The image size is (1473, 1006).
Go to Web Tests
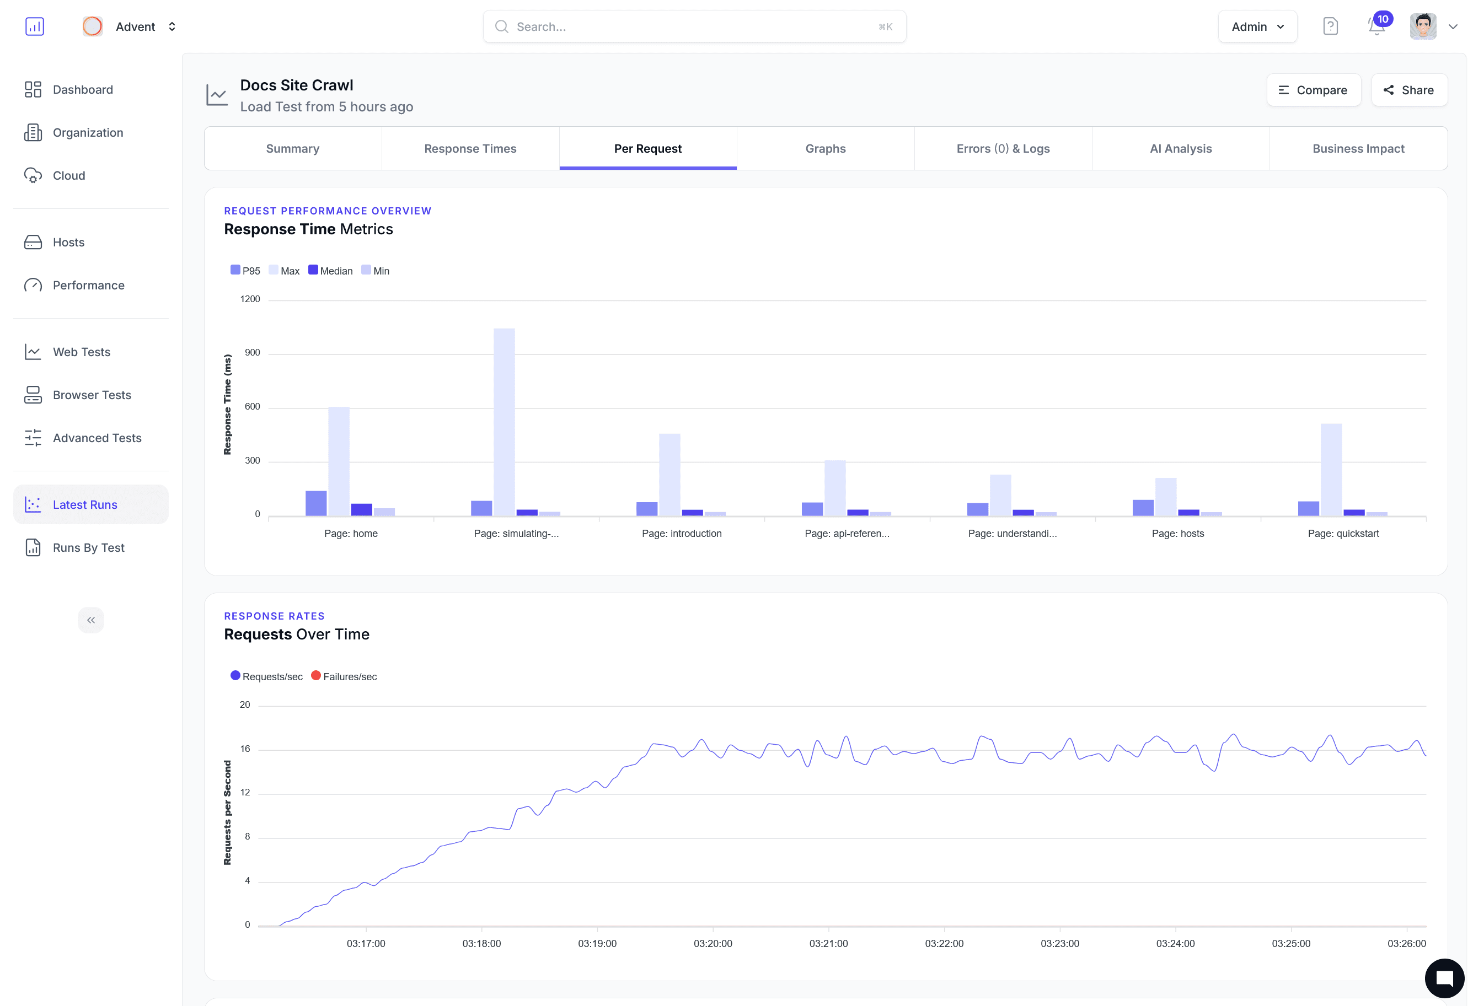coord(81,352)
